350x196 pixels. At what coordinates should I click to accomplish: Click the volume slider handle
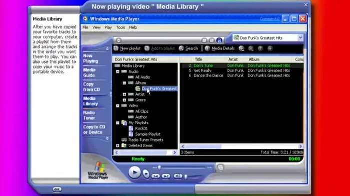[186, 177]
